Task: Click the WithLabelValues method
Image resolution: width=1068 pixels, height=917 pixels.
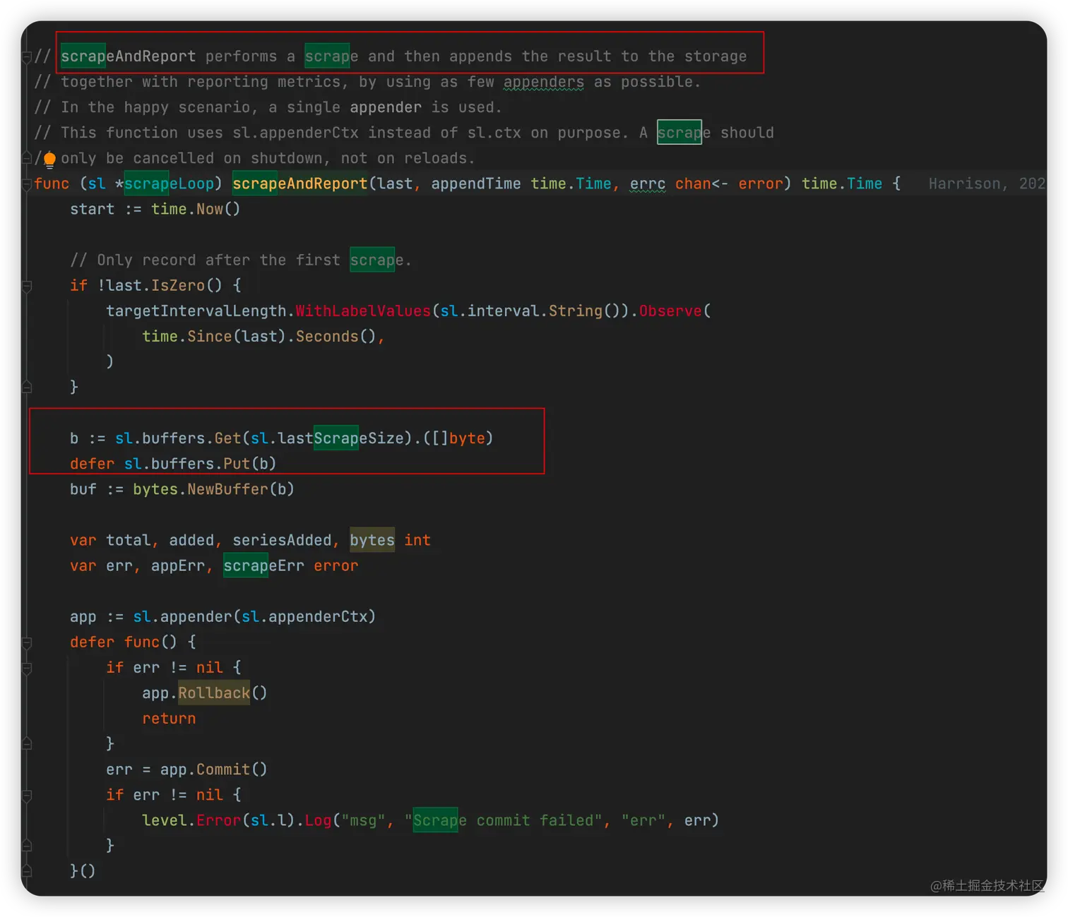Action: 363,311
